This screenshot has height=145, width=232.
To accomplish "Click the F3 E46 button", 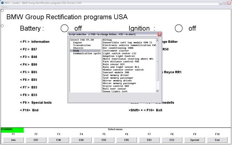I will coord(59,140).
